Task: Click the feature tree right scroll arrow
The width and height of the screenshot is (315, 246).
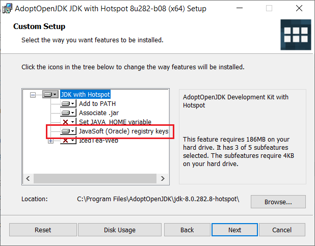Action: point(163,178)
